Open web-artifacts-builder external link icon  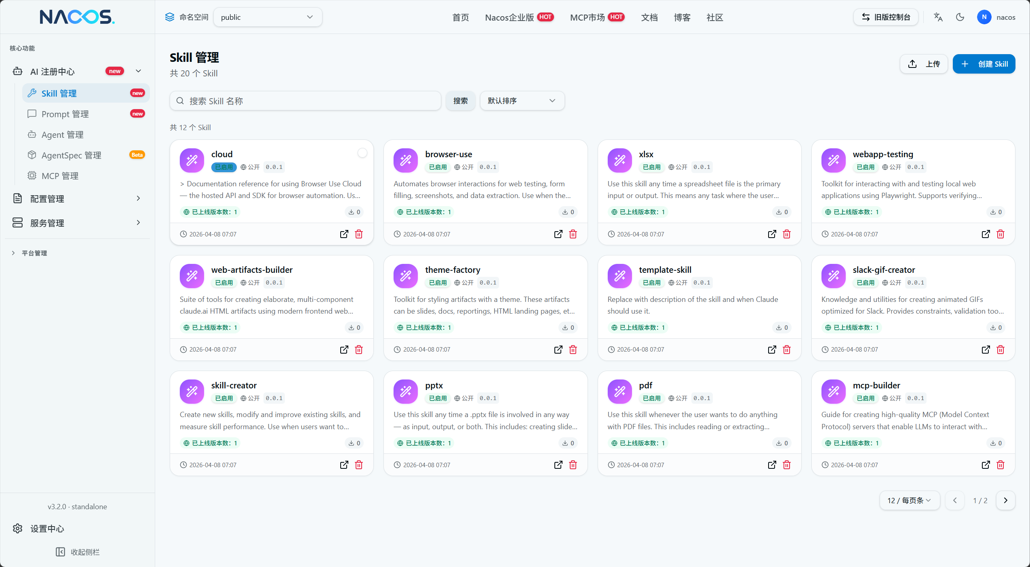[x=344, y=350]
